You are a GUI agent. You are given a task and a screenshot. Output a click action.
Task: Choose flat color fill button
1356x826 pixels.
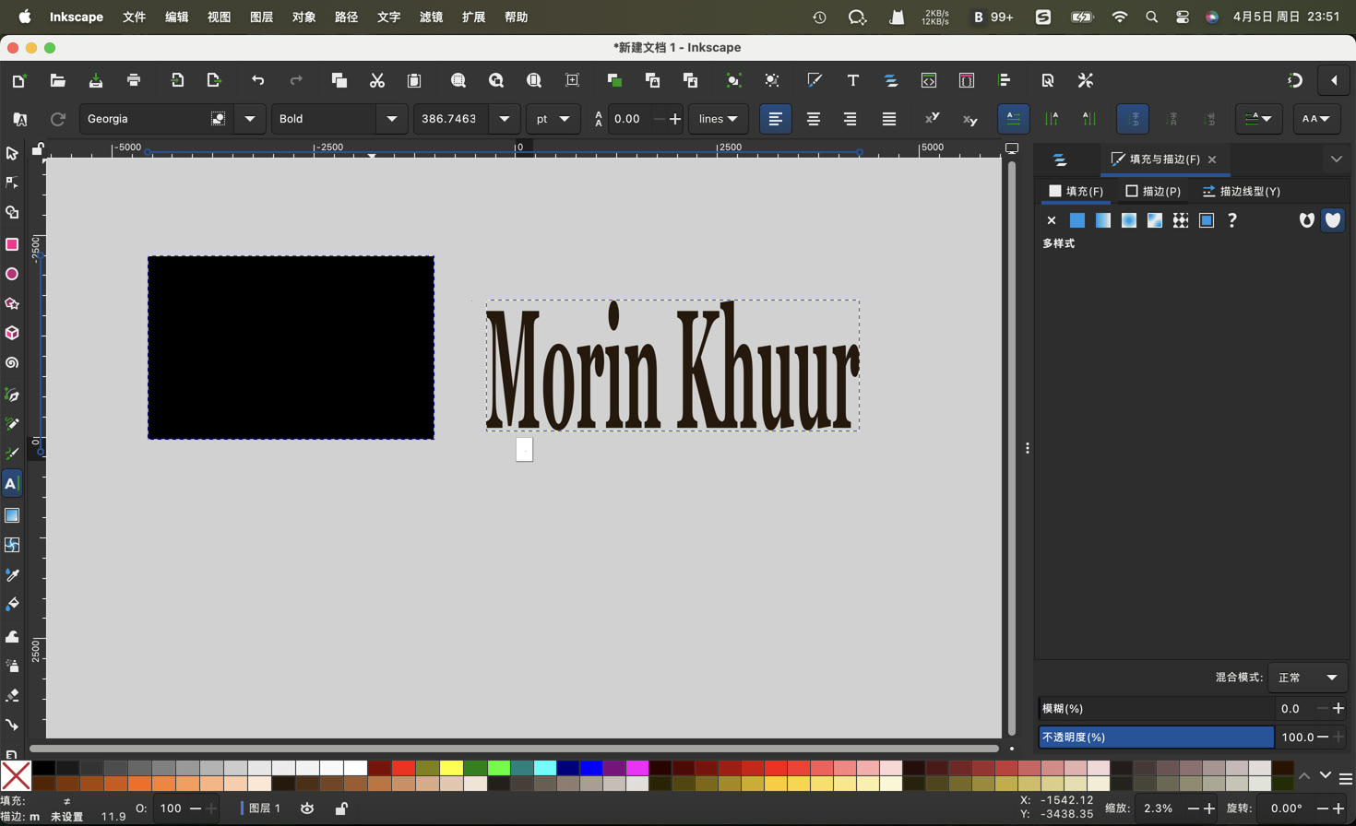click(1076, 220)
